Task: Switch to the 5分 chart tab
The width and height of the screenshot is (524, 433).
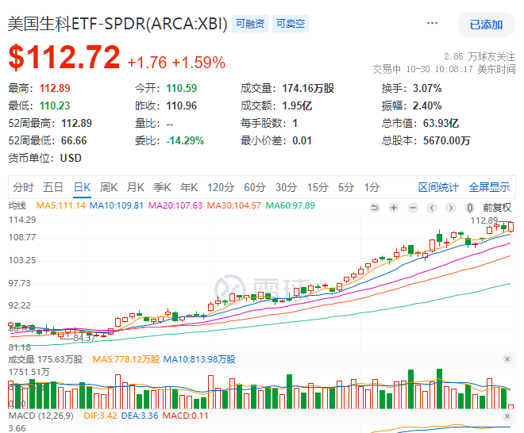Action: [346, 187]
